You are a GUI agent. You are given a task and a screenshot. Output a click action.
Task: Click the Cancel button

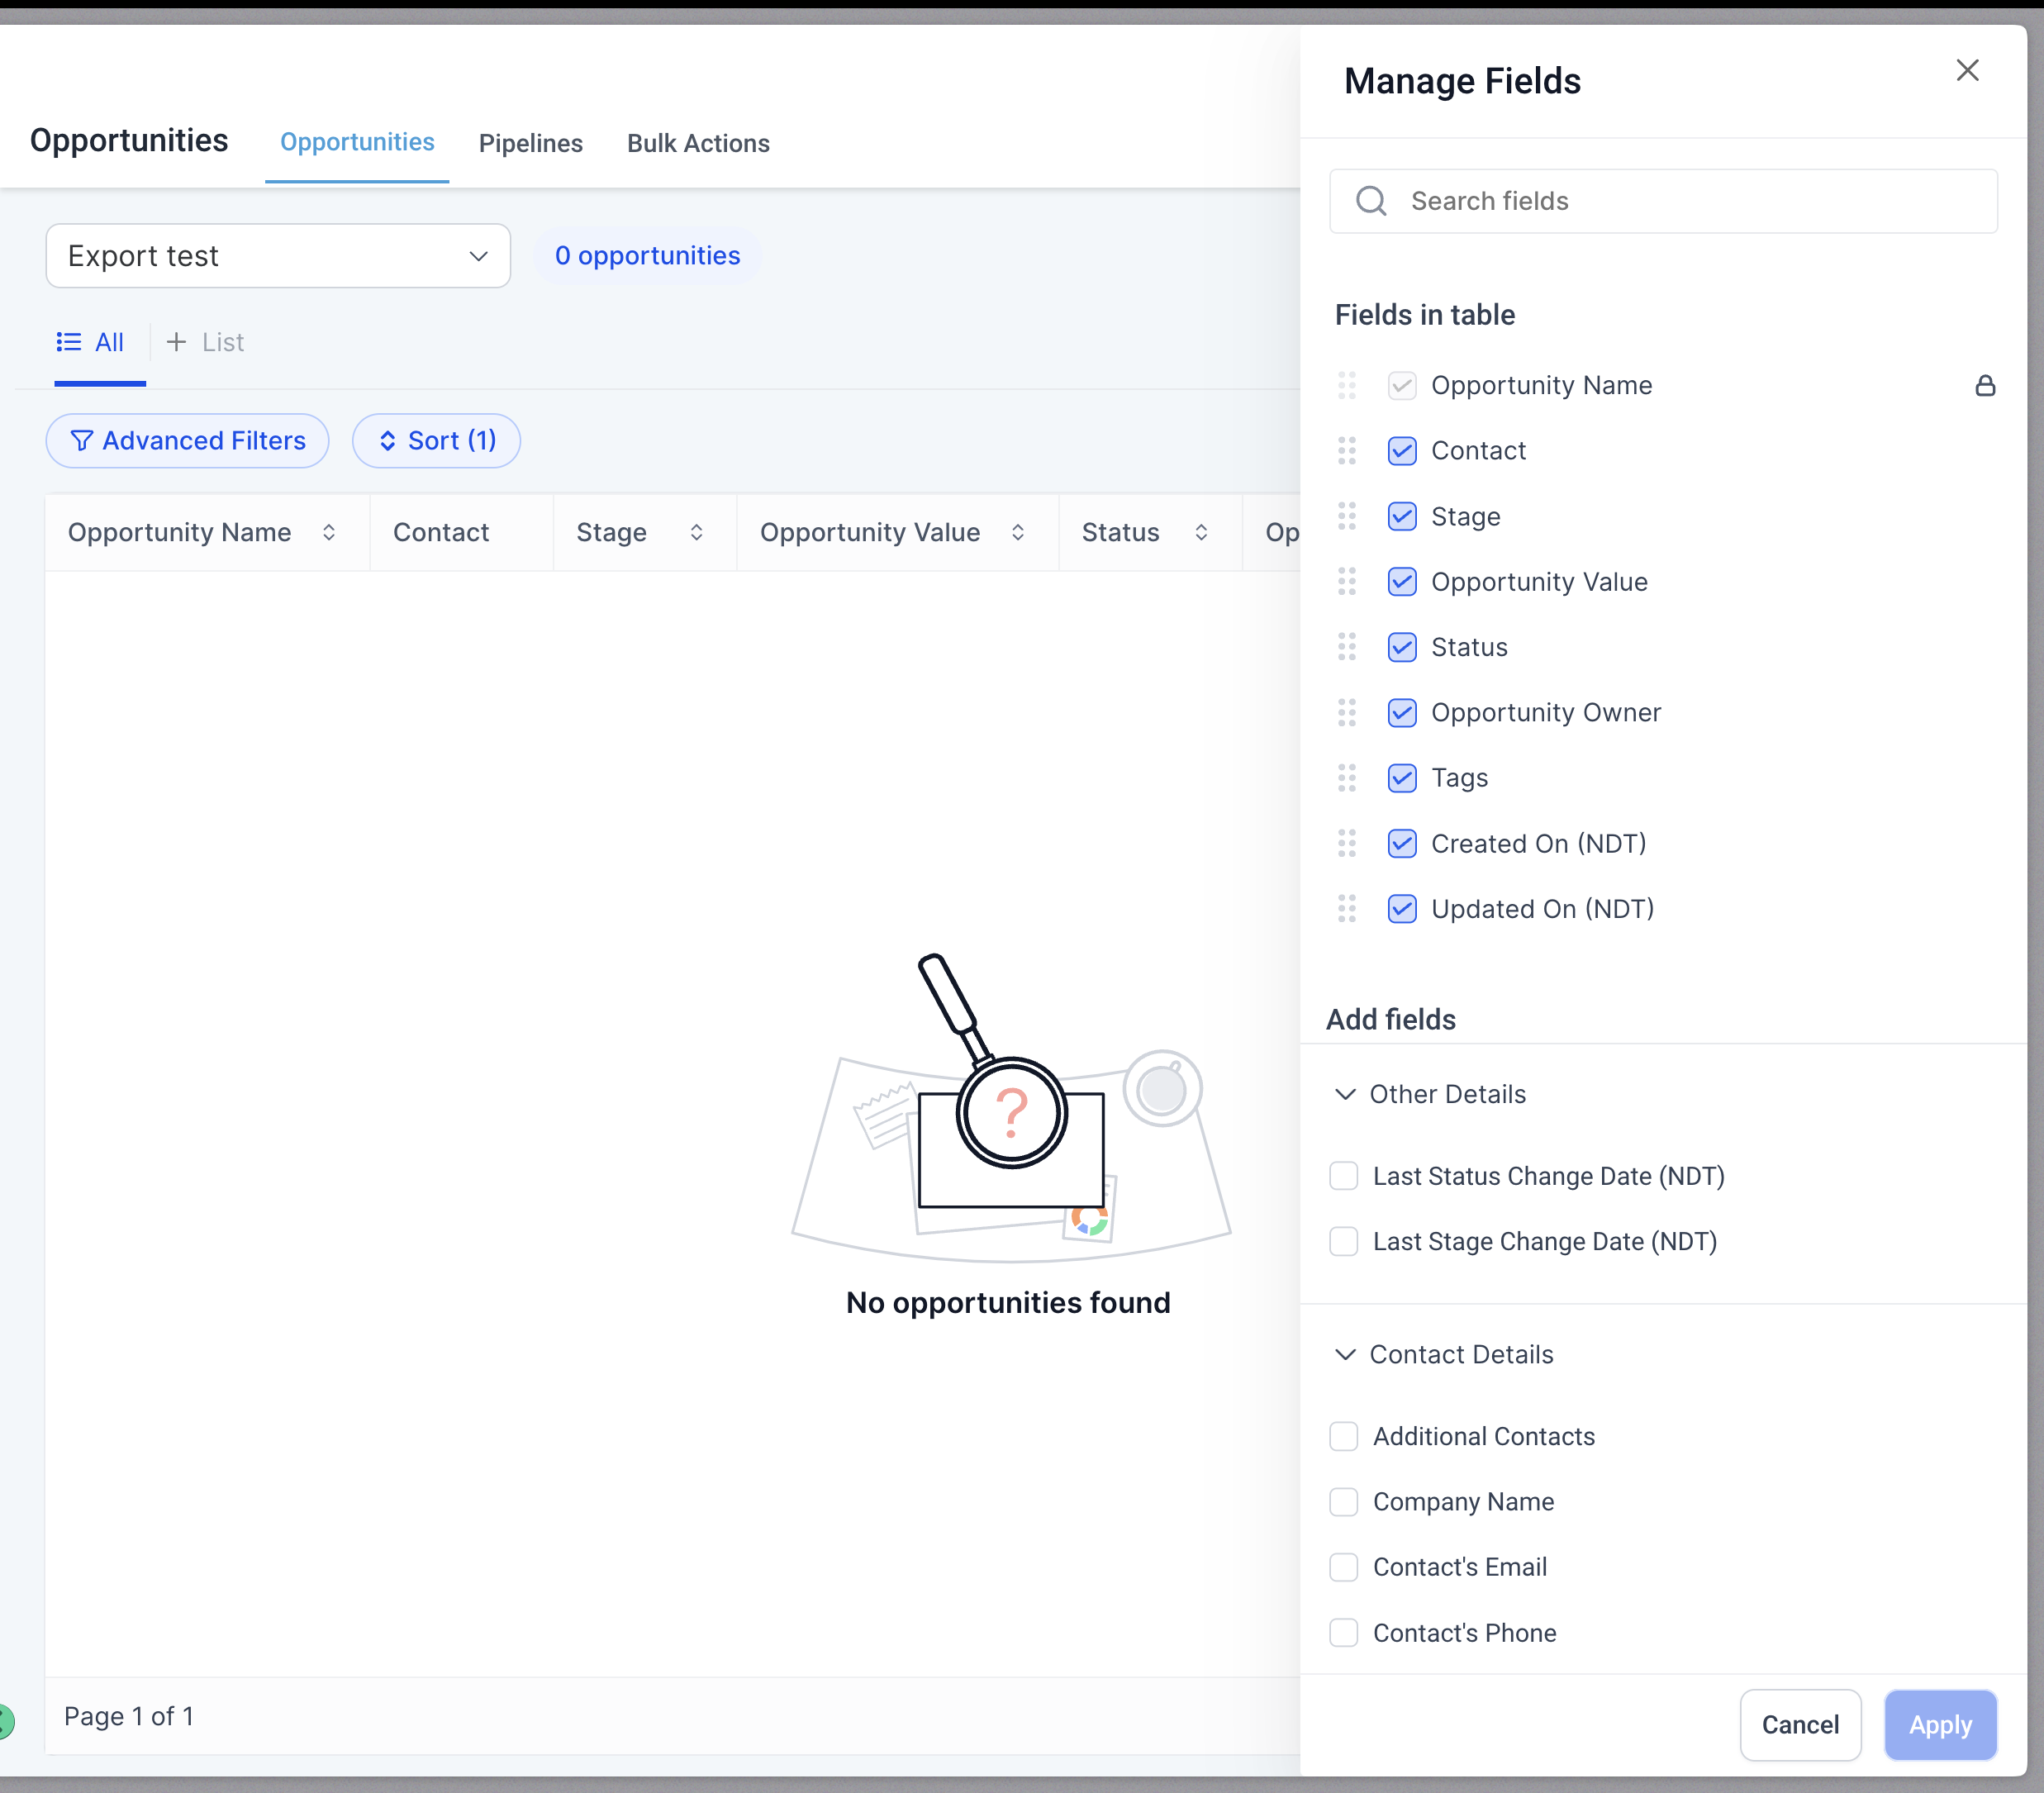click(x=1799, y=1725)
